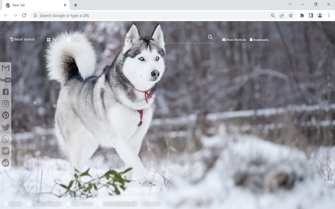The height and width of the screenshot is (209, 335).
Task: Open Settings at bottom left
Action: pyautogui.click(x=13, y=204)
